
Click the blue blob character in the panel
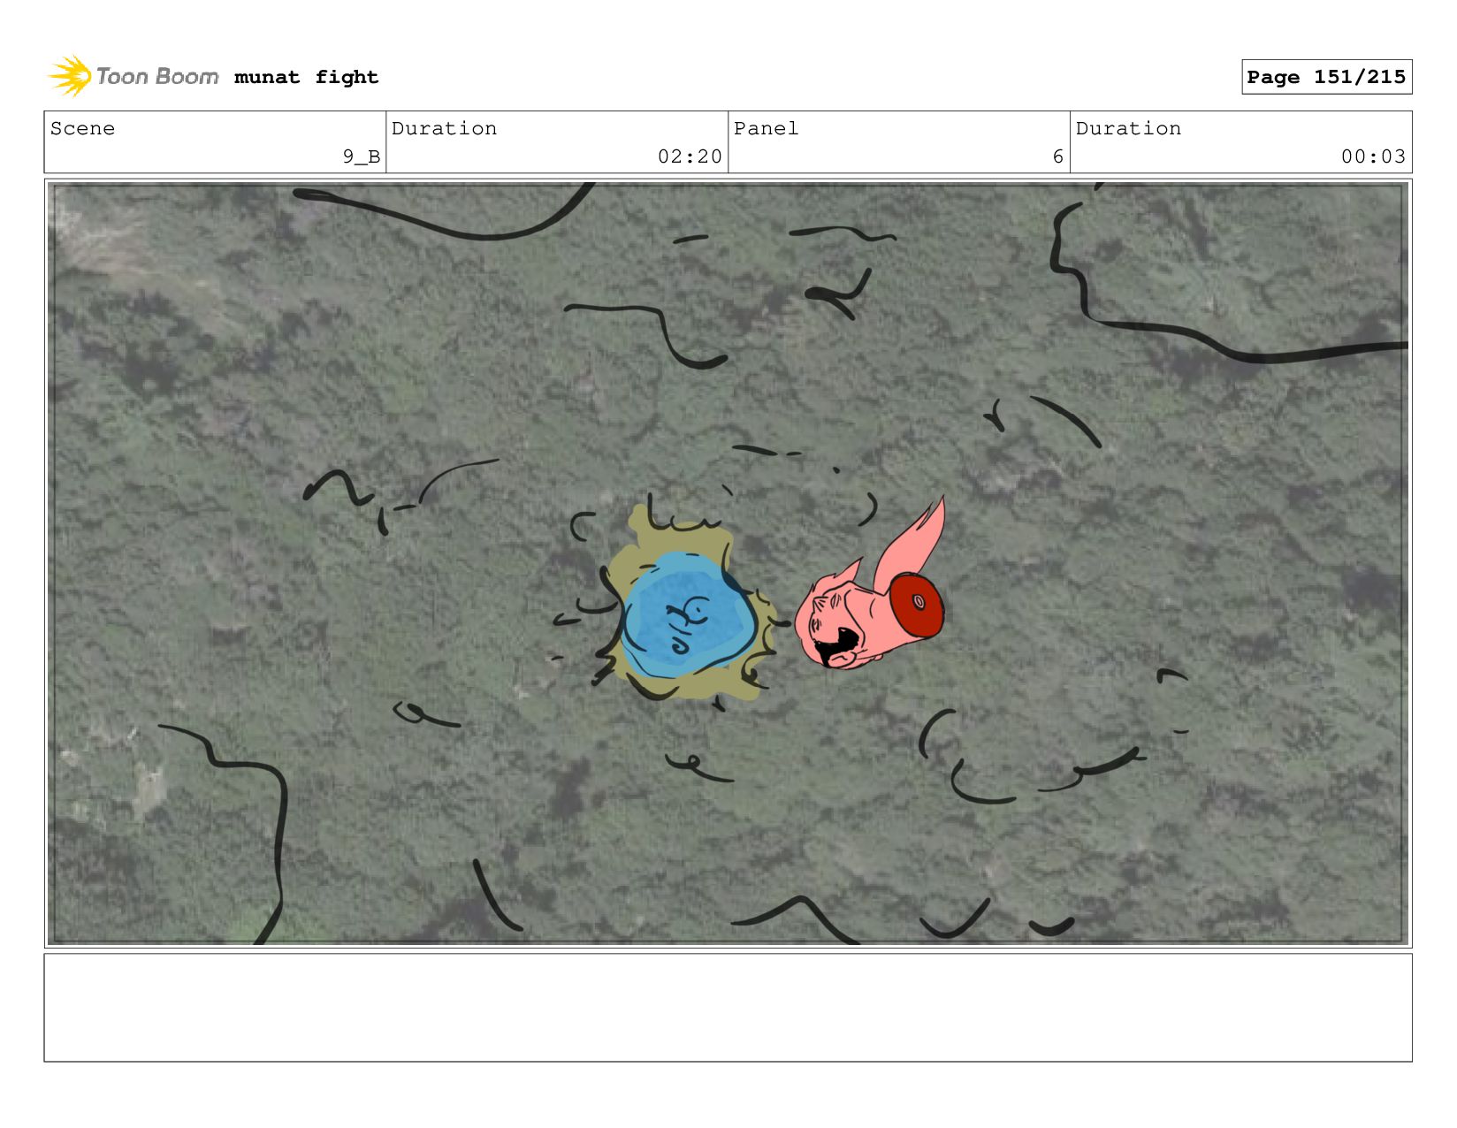pos(688,615)
